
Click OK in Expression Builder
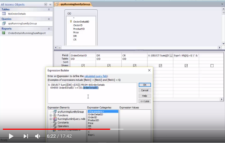[145, 85]
